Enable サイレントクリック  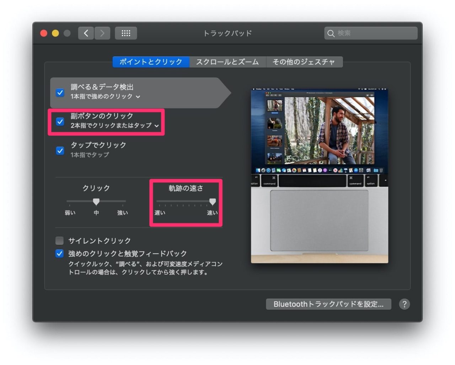coord(59,240)
